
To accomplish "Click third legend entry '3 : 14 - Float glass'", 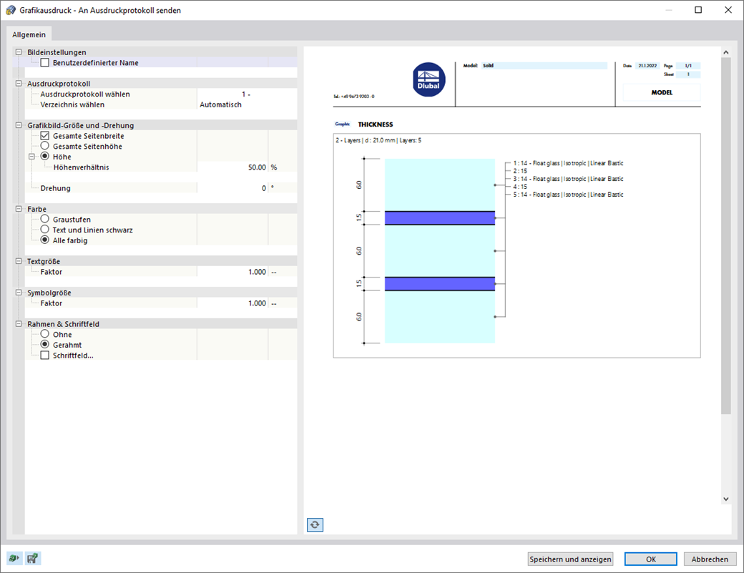I will point(568,179).
